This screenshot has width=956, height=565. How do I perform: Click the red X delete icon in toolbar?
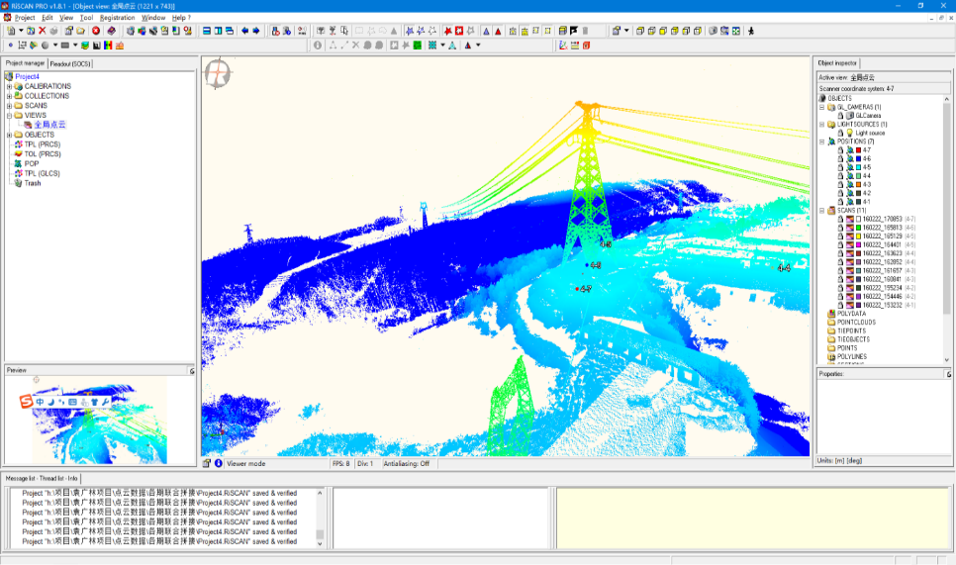42,31
